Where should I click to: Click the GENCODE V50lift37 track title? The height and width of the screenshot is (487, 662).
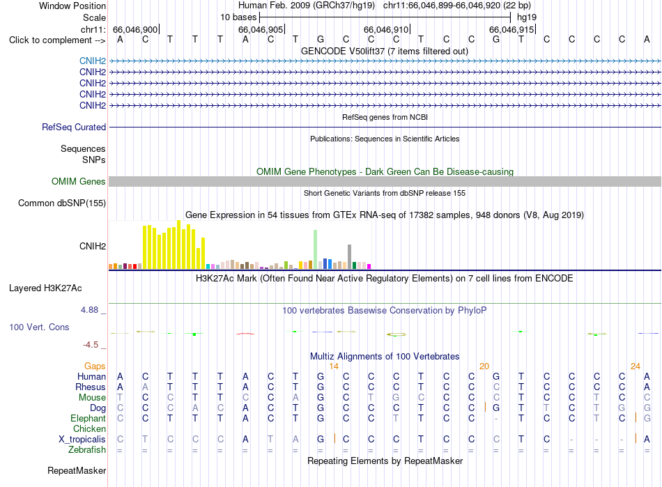(x=385, y=51)
